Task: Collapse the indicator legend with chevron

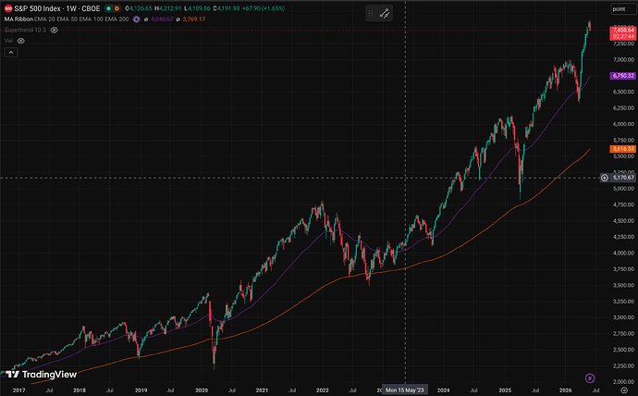Action: tap(10, 53)
